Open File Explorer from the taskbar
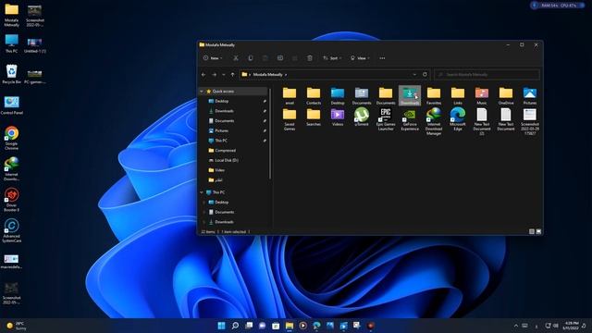592x333 pixels. coord(290,326)
